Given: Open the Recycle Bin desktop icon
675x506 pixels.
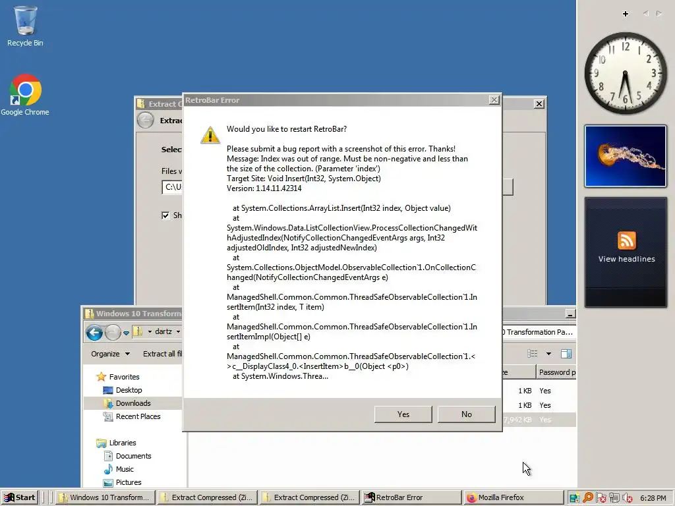Looking at the screenshot, I should pyautogui.click(x=25, y=26).
